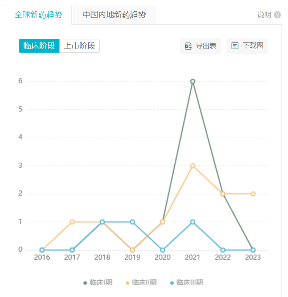
Task: Select the 上市阶段 toggle
Action: point(80,46)
